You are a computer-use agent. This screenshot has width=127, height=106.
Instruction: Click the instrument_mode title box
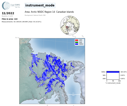(40, 5)
